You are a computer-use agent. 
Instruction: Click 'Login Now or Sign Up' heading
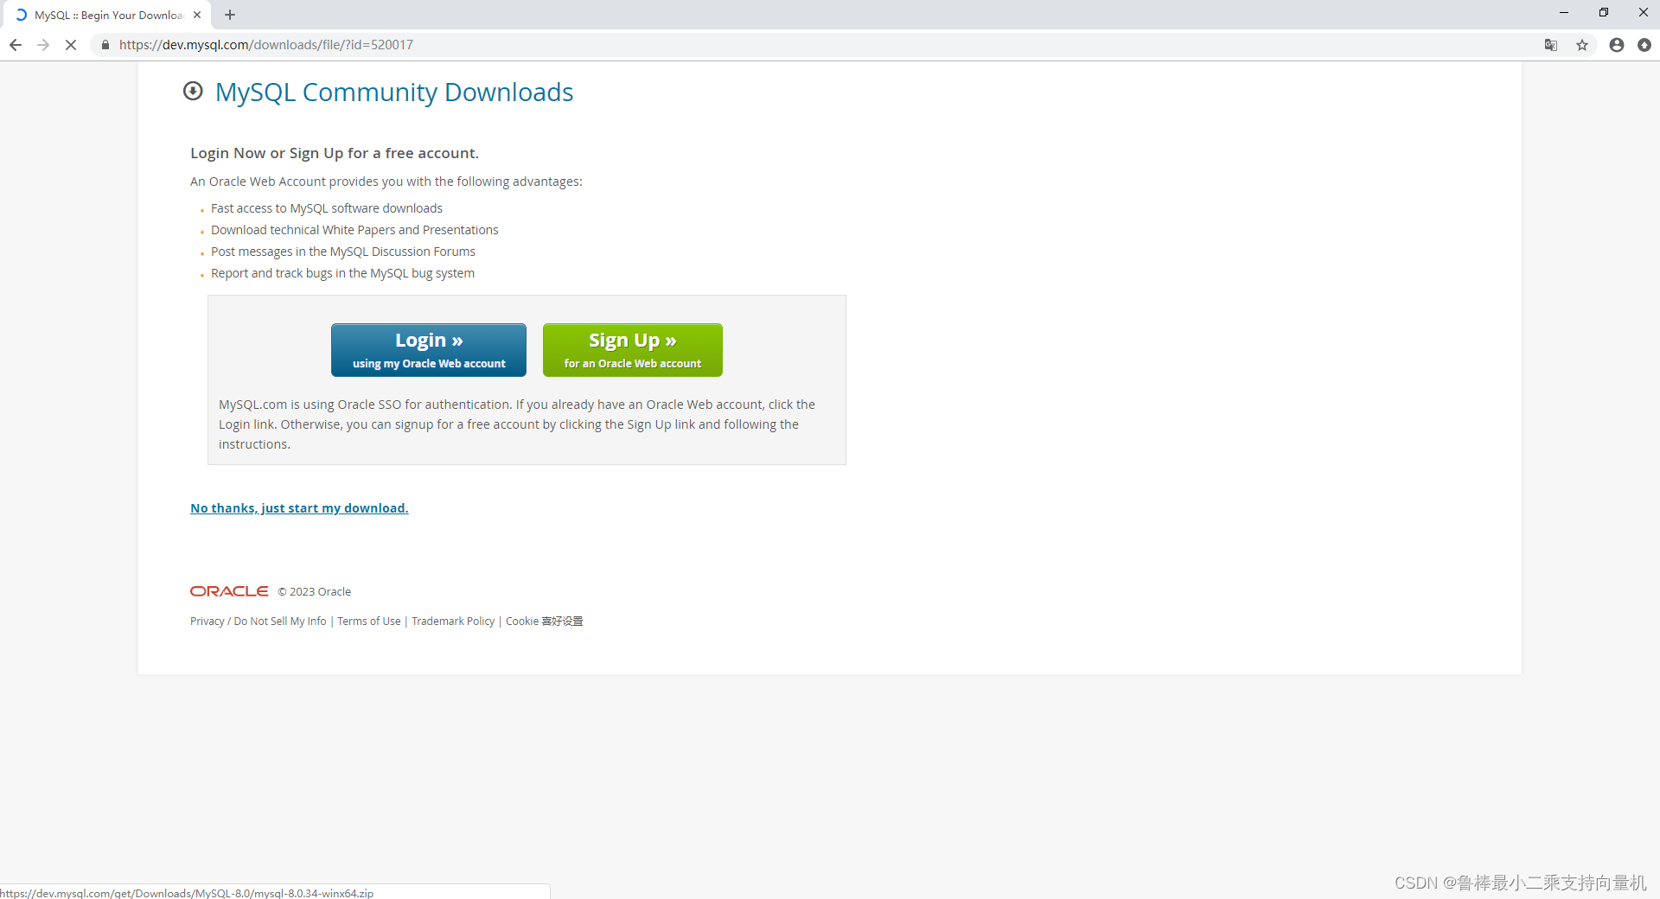point(335,153)
